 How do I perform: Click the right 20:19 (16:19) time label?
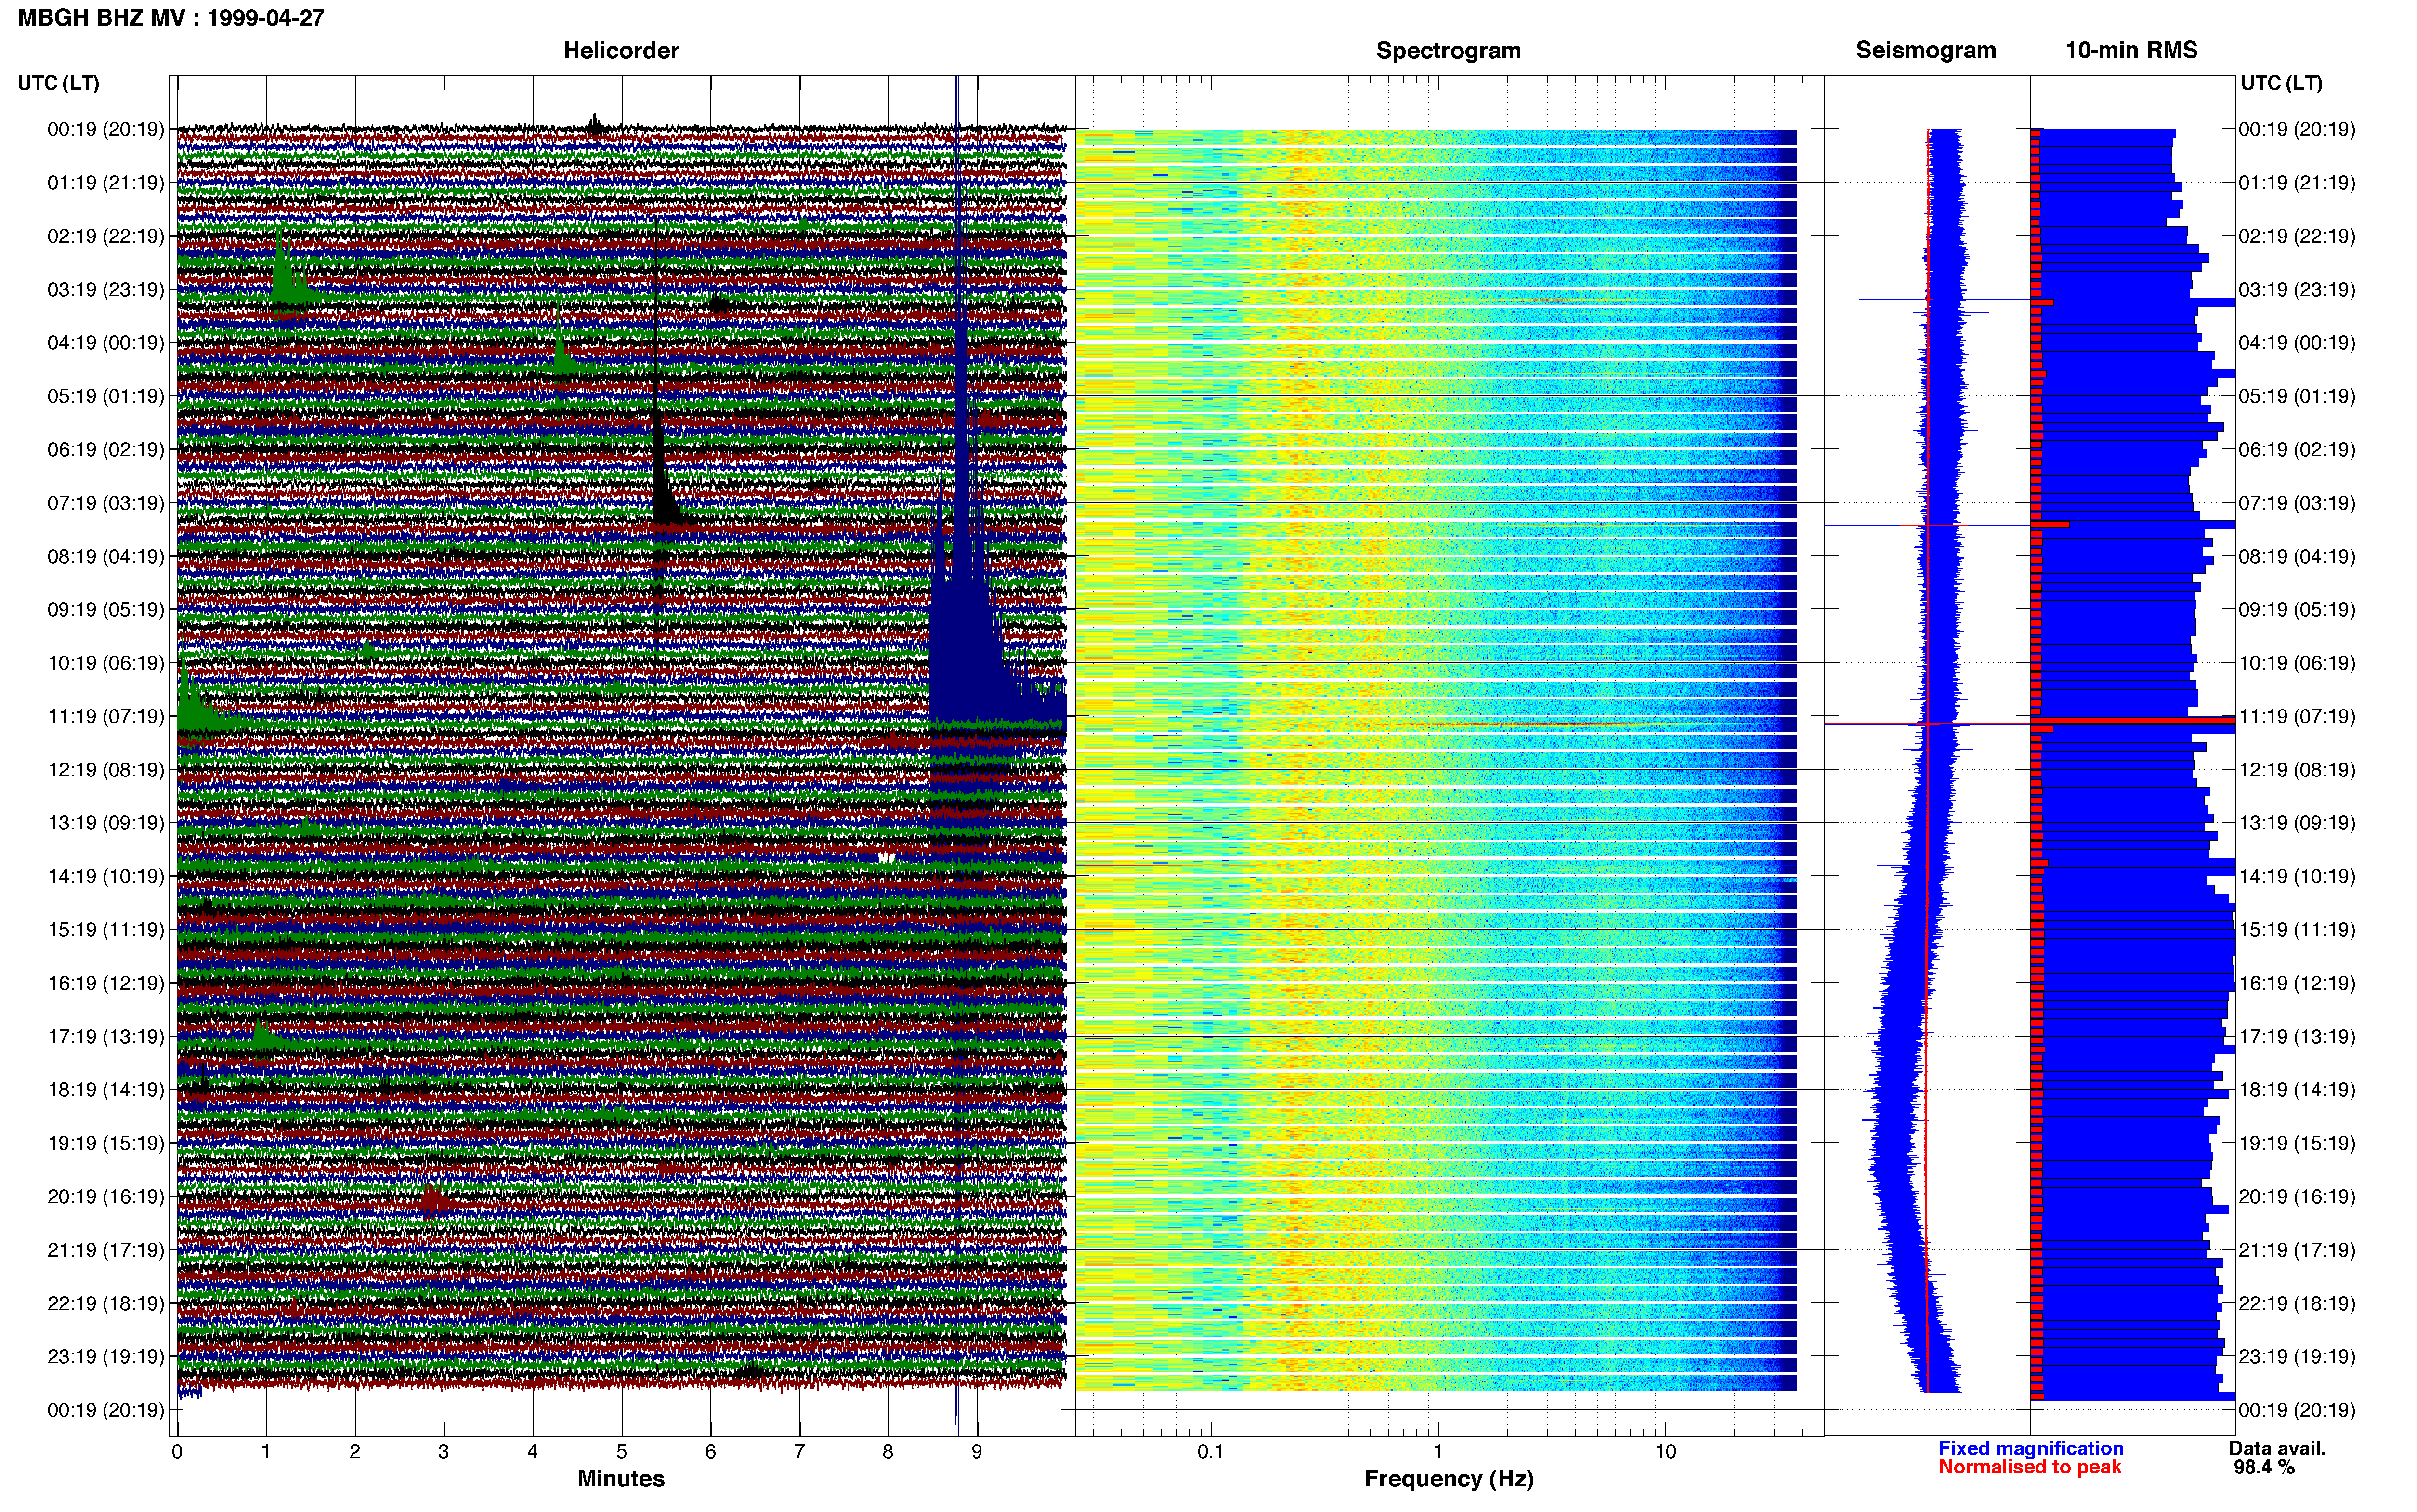click(2297, 1197)
